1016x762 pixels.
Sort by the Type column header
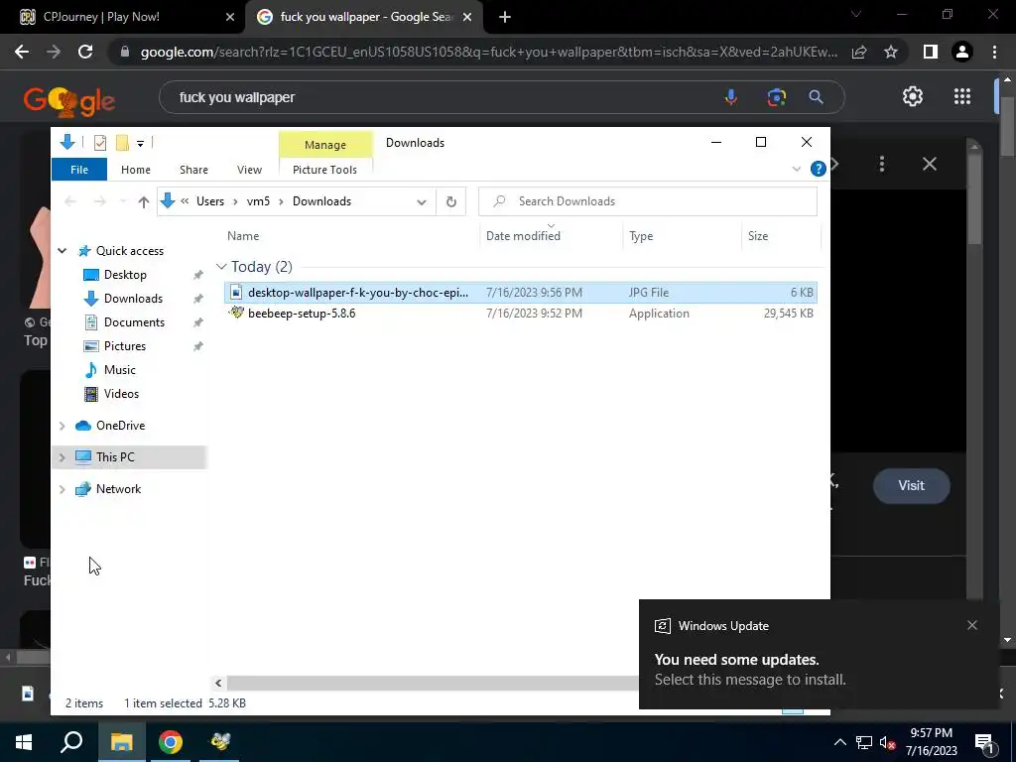point(641,236)
